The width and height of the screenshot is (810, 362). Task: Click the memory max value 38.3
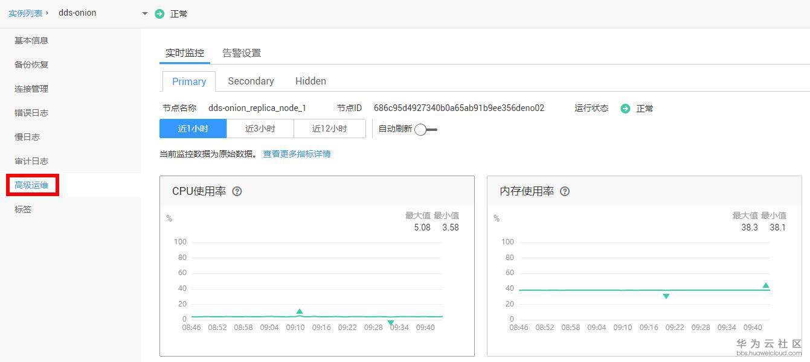pyautogui.click(x=750, y=227)
